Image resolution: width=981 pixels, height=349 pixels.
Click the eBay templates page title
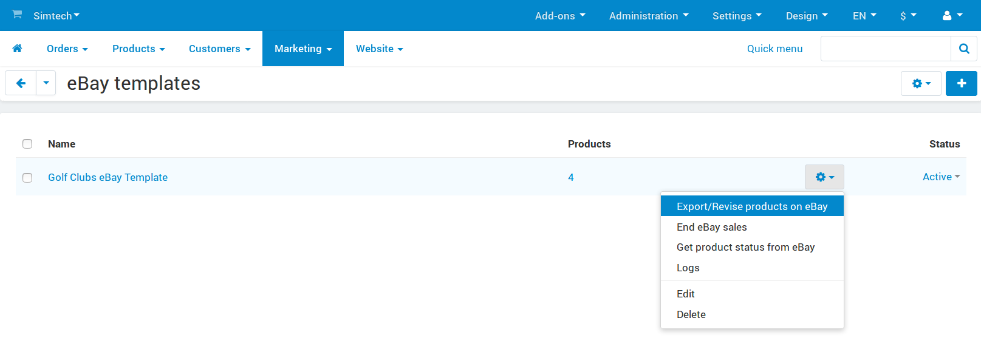click(134, 83)
